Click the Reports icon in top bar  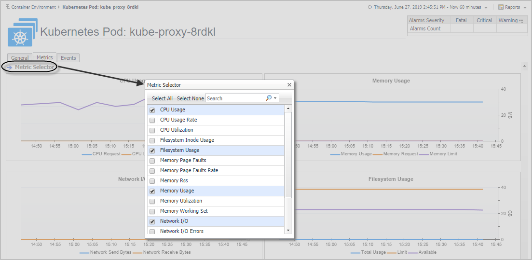pos(501,7)
